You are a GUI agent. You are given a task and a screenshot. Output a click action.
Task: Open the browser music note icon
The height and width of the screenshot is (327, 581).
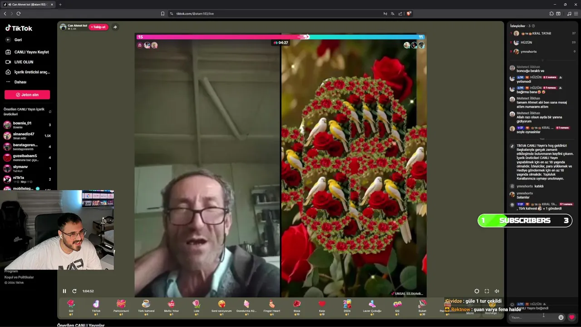569,14
